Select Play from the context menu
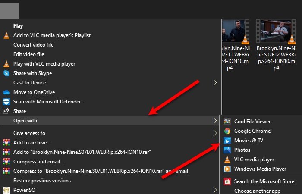The height and width of the screenshot is (194, 302). pos(18,26)
